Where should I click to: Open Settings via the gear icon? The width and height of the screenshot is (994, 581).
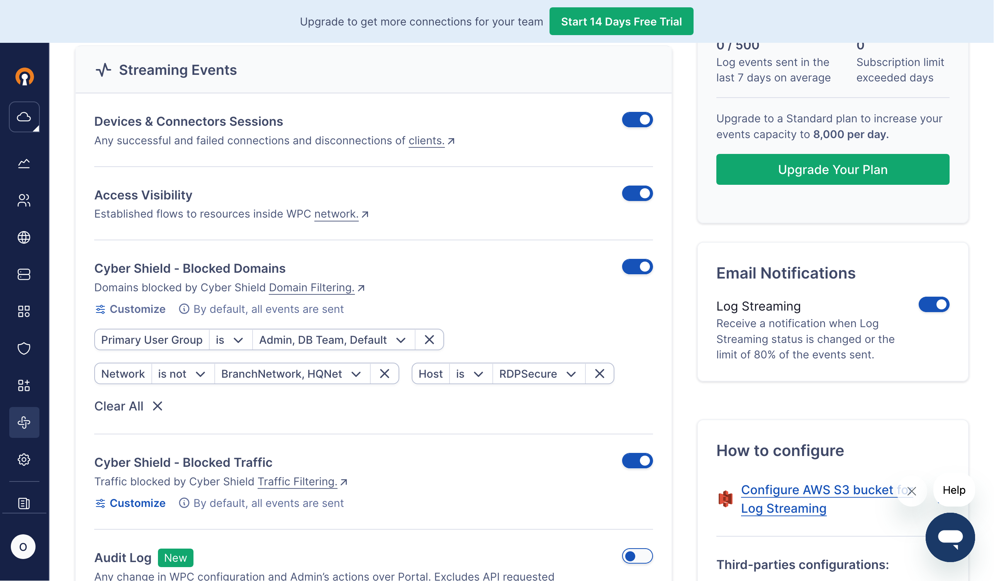coord(24,459)
